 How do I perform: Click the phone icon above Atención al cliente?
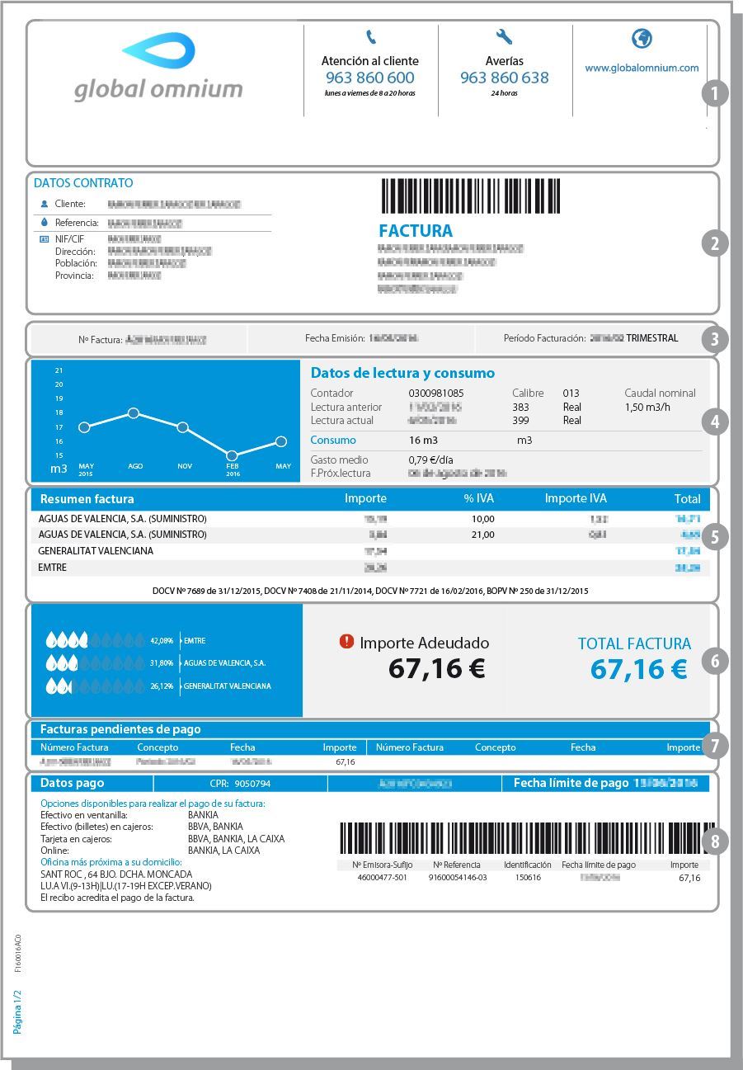tap(371, 37)
